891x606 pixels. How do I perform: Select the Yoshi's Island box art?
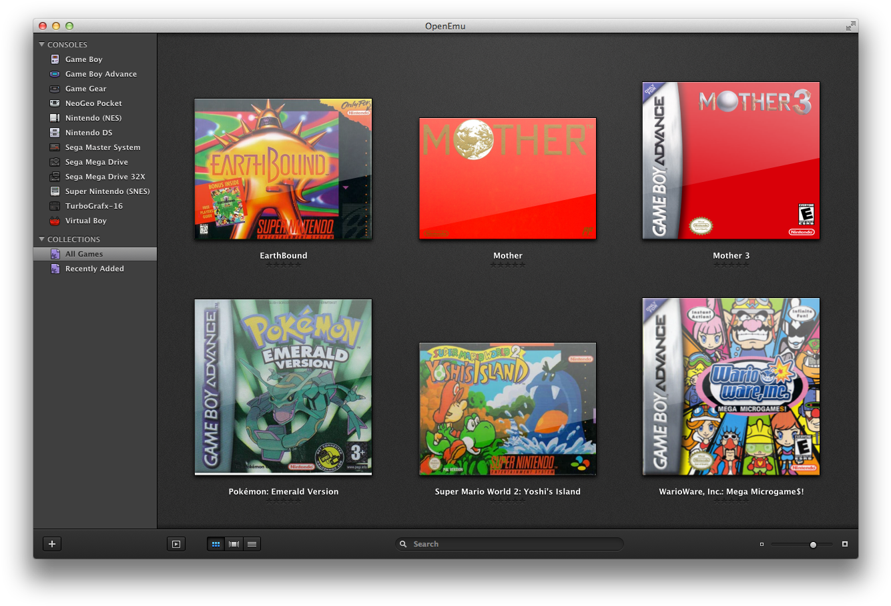pyautogui.click(x=507, y=409)
